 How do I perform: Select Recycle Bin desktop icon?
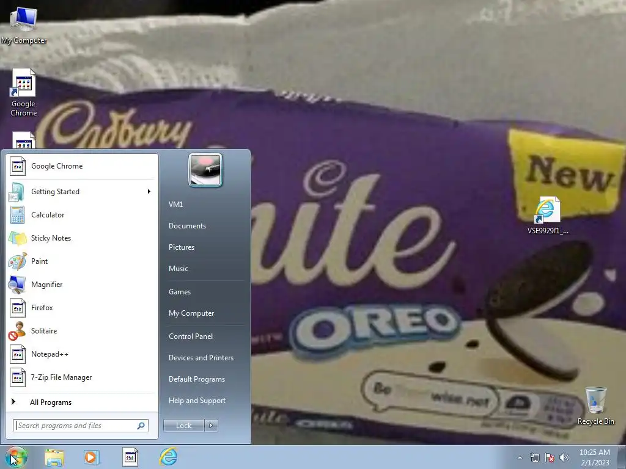pos(595,406)
